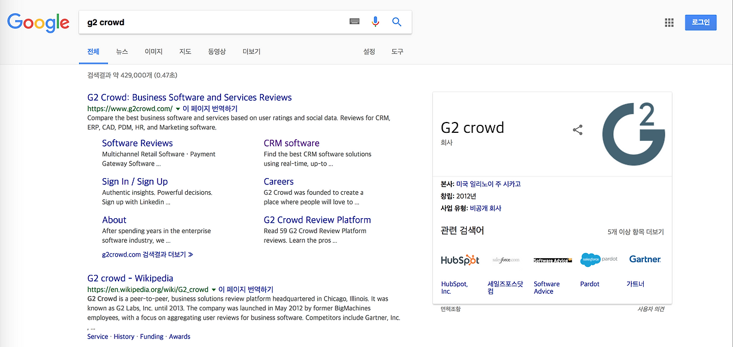
Task: Click the 세일즈포스닷컴 related search label
Action: 505,287
